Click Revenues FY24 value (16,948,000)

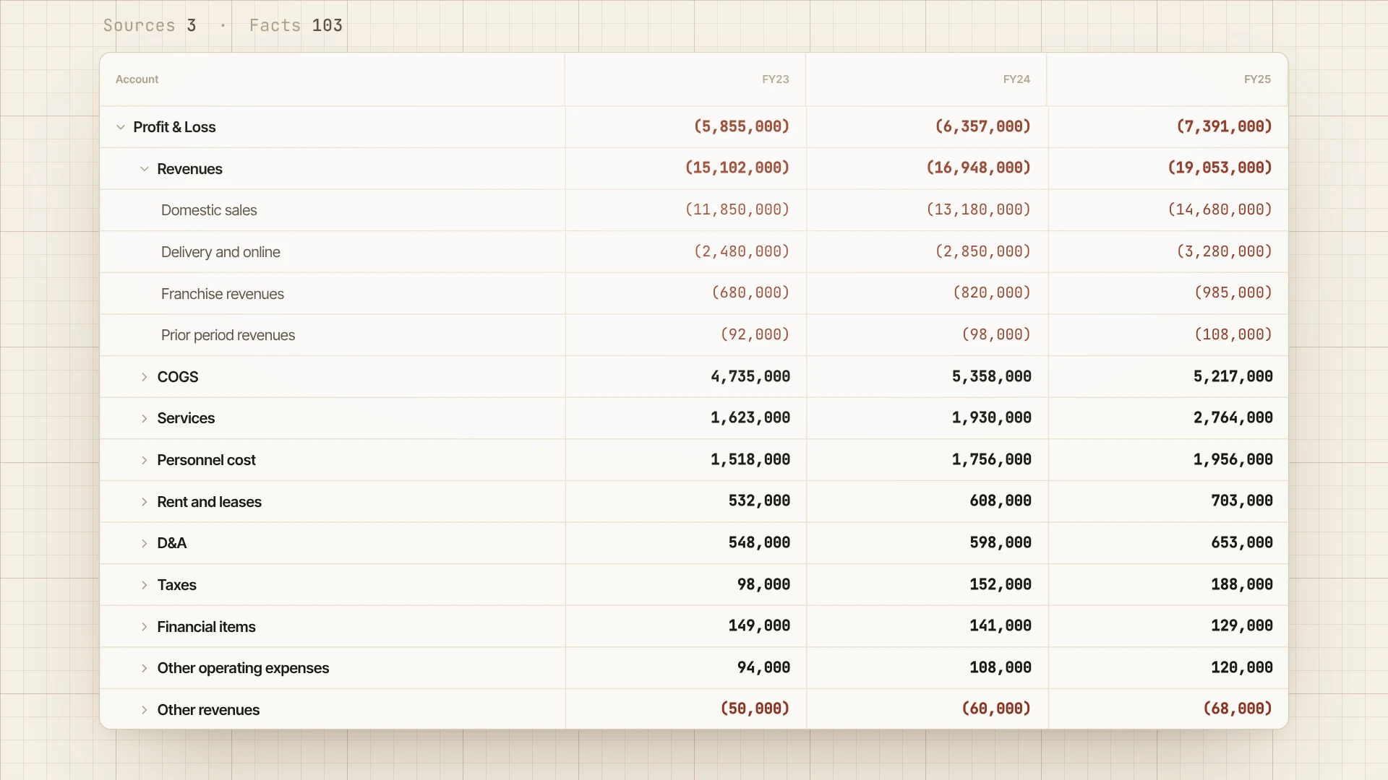coord(979,168)
